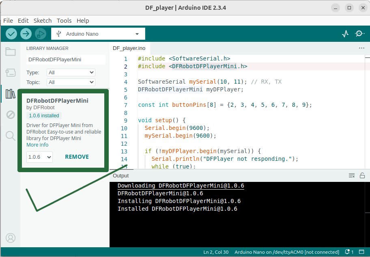Click the account profile icon

11,238
